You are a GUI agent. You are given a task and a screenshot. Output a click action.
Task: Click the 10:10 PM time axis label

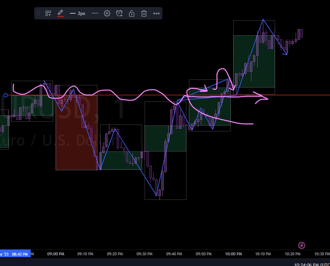(x=263, y=254)
